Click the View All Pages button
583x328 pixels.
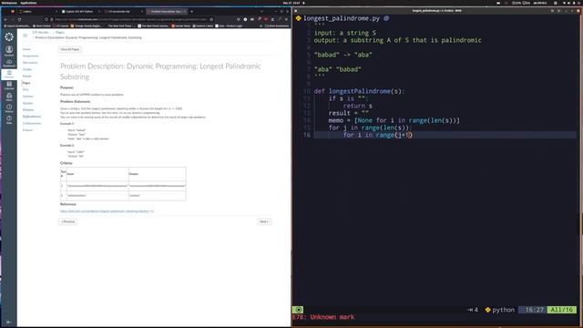tap(70, 49)
